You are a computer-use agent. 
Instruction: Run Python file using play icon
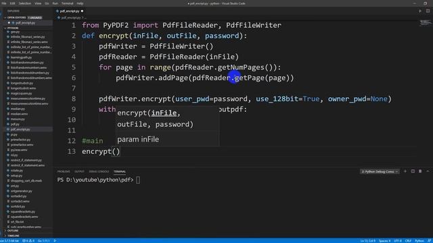point(420,11)
